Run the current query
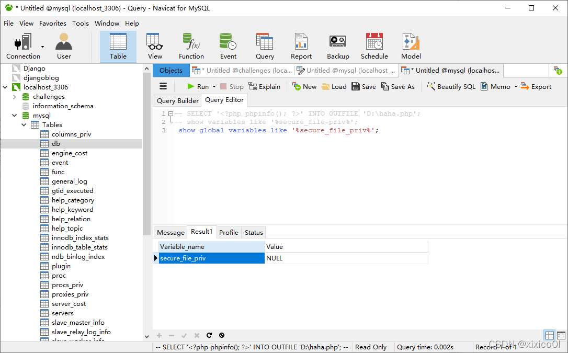The width and height of the screenshot is (568, 353). click(198, 86)
